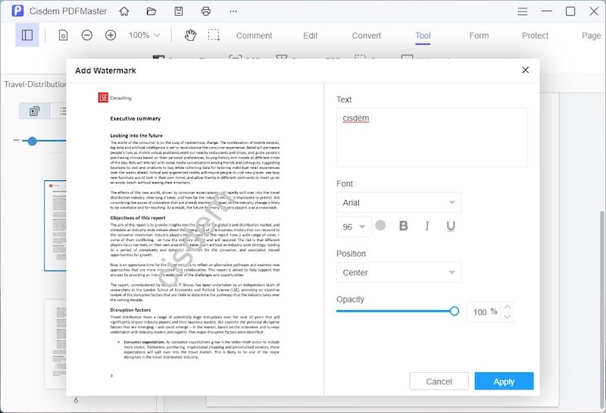Click the Cisdem PDFMaster app logo
Screen dimensions: 606x413
tap(17, 11)
